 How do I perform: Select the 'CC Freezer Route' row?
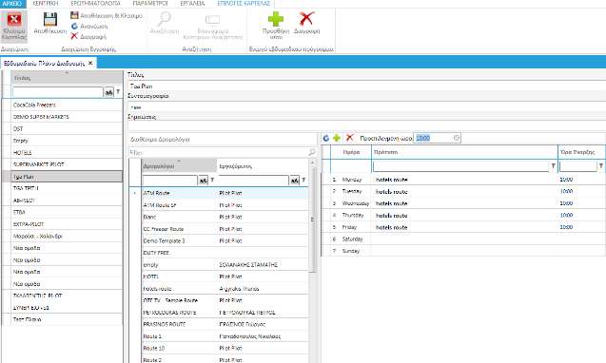tap(225, 229)
